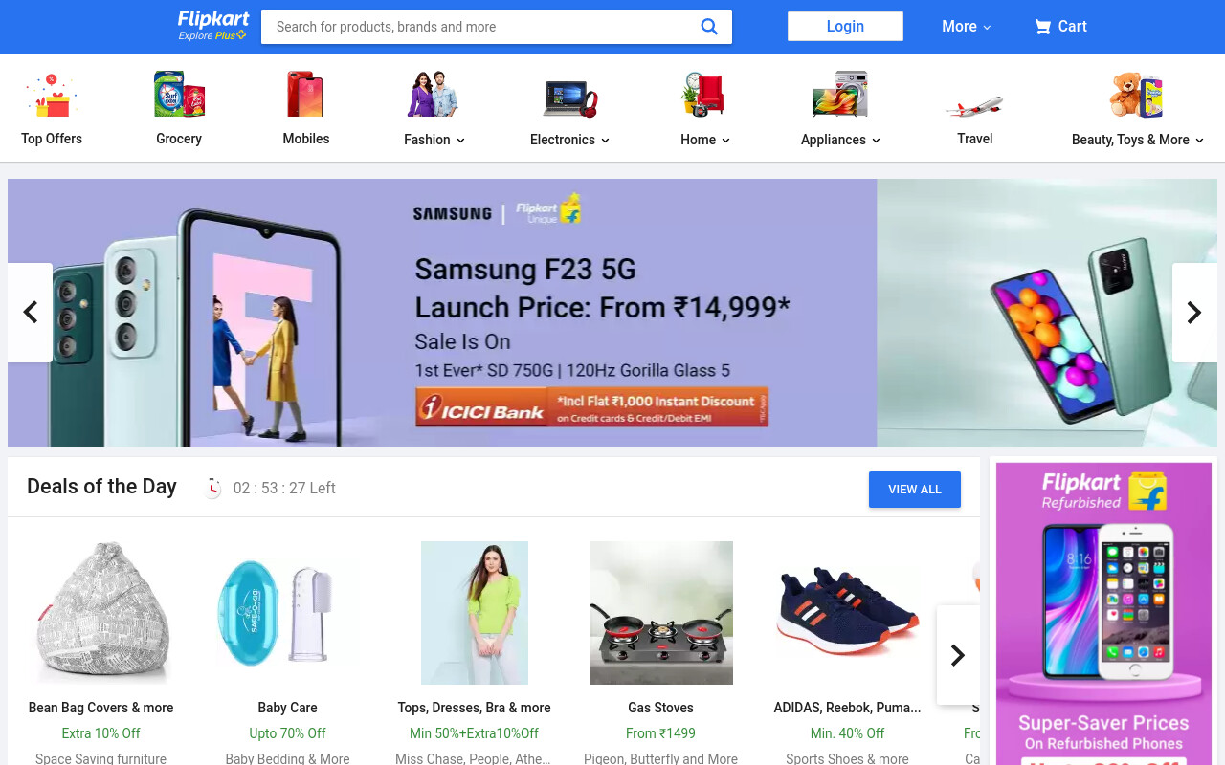Open the Mobiles category icon

306,95
